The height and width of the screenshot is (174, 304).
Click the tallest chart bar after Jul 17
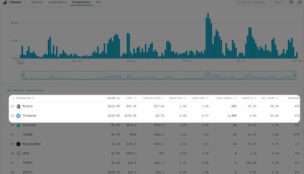(208, 36)
